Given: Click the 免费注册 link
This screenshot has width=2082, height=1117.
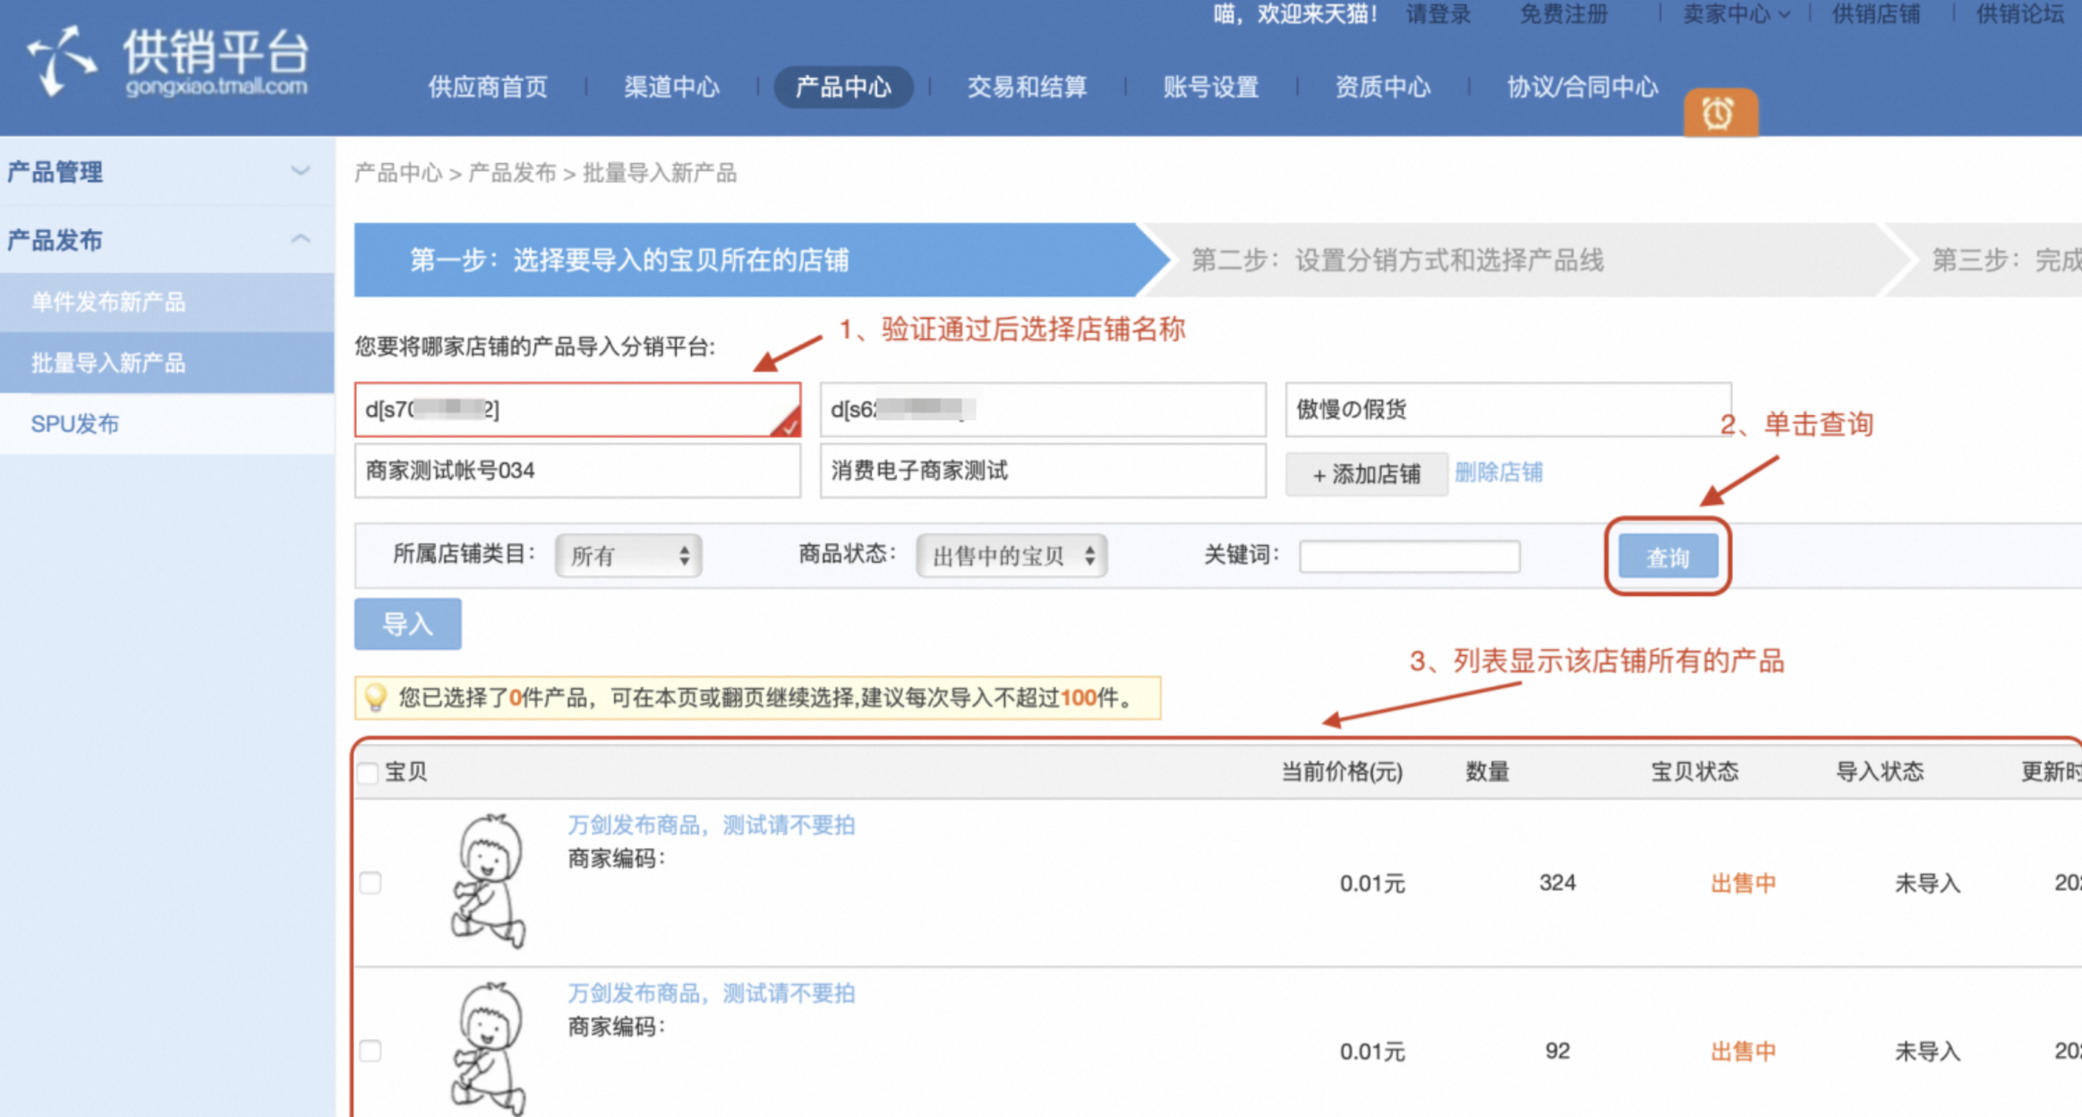Looking at the screenshot, I should pos(1564,13).
